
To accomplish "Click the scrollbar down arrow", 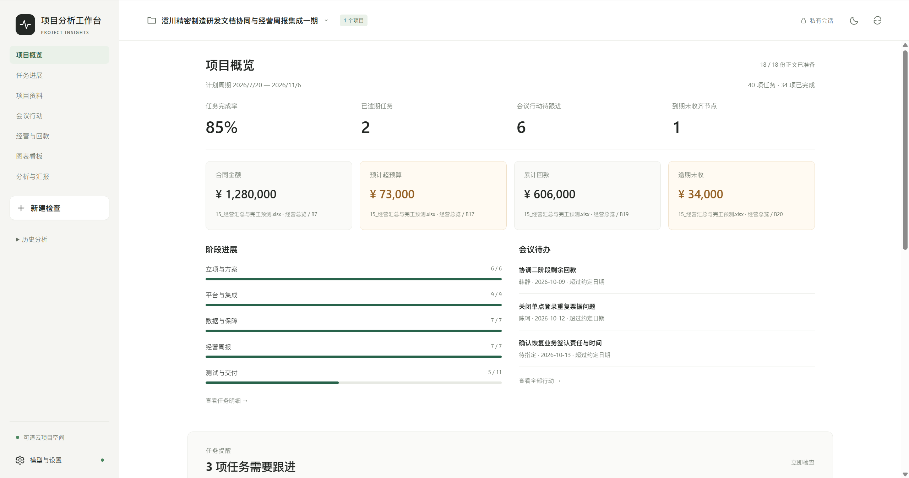I will pyautogui.click(x=905, y=474).
